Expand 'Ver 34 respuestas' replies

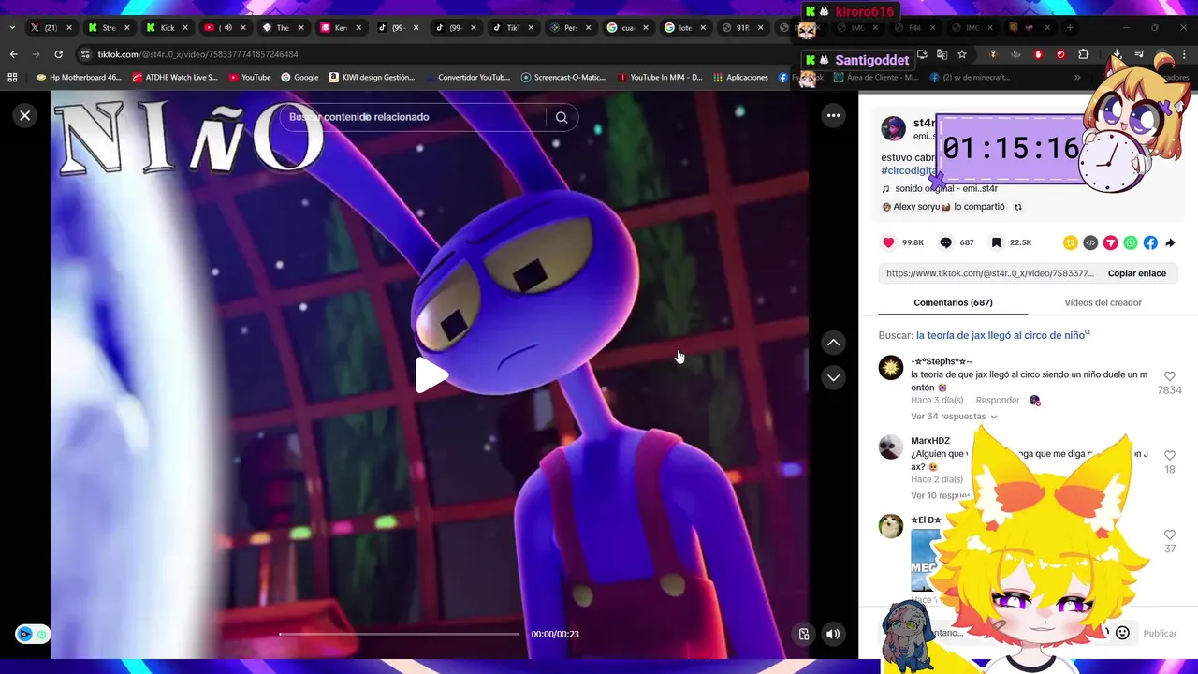pyautogui.click(x=954, y=417)
